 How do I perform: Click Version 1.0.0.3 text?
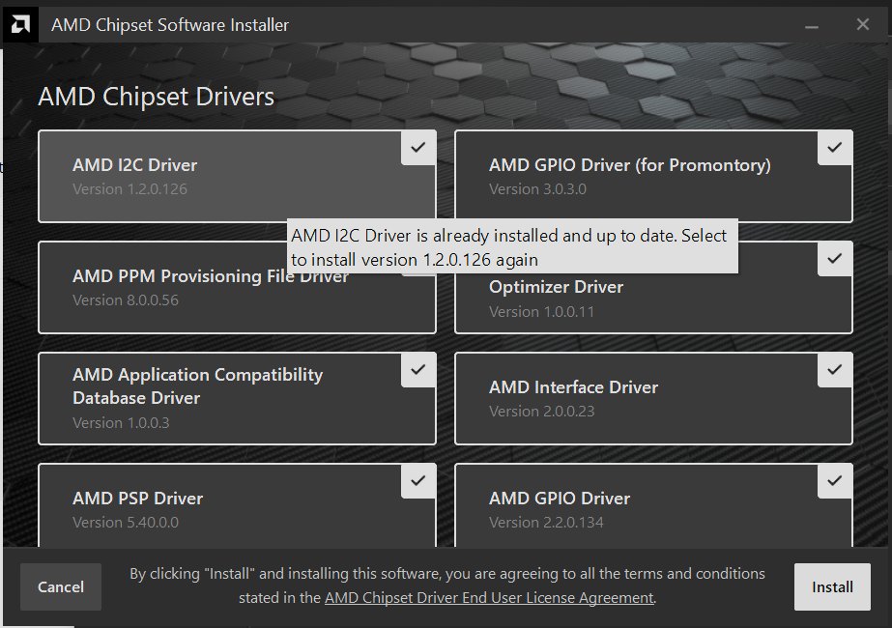pos(121,422)
